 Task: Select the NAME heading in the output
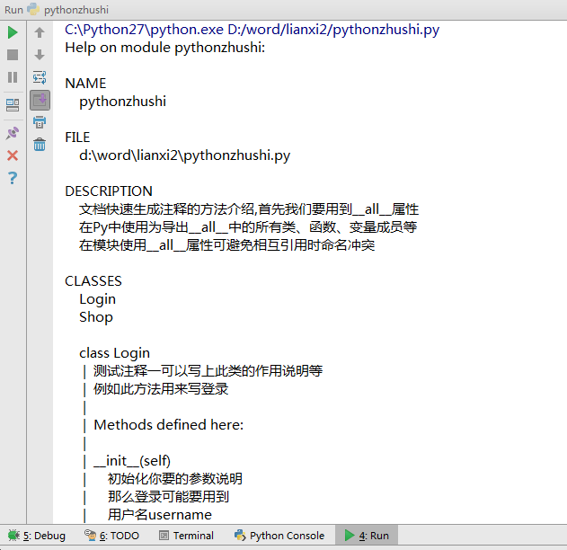click(85, 84)
